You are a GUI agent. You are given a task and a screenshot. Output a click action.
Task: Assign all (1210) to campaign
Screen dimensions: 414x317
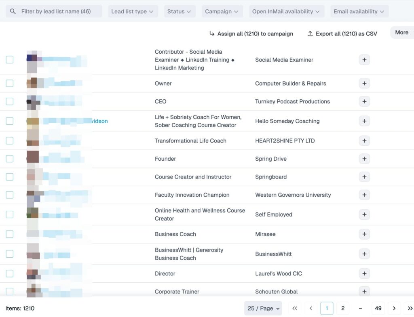coord(251,34)
